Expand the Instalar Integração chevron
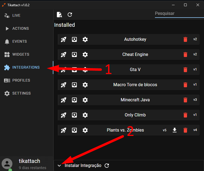This screenshot has height=171, width=204. point(59,166)
